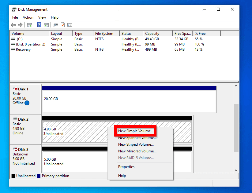252x193 pixels.
Task: Open the File menu
Action: pyautogui.click(x=15, y=17)
